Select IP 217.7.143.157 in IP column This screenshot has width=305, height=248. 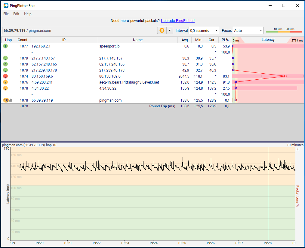point(43,58)
